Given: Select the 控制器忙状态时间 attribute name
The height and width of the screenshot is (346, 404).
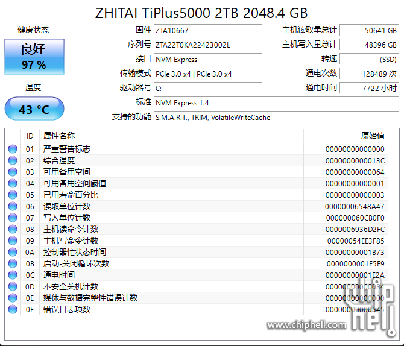Looking at the screenshot, I should pos(75,252).
